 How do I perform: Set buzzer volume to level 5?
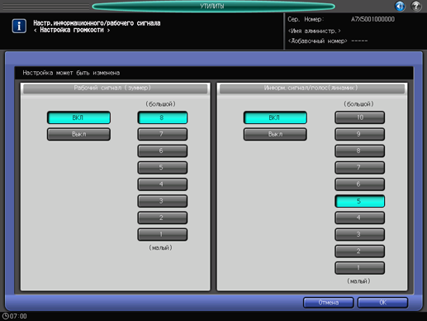tap(163, 168)
